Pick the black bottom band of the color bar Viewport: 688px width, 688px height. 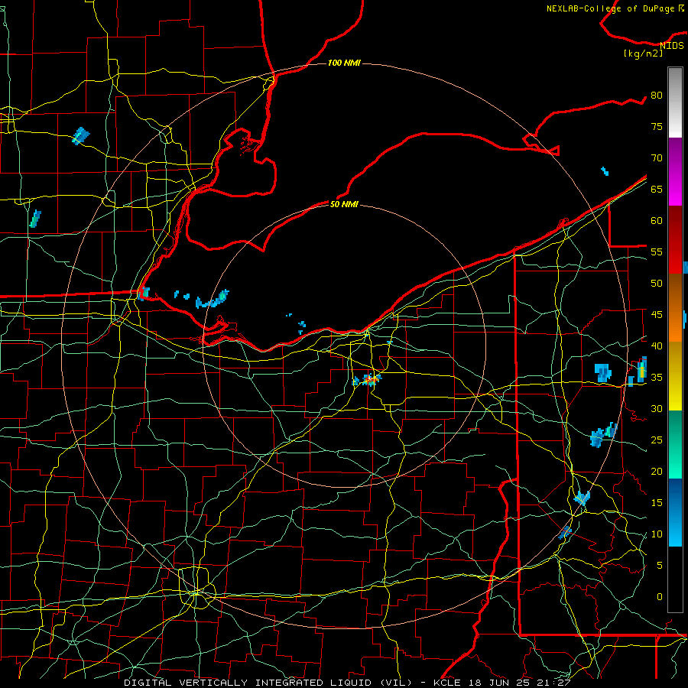click(675, 579)
